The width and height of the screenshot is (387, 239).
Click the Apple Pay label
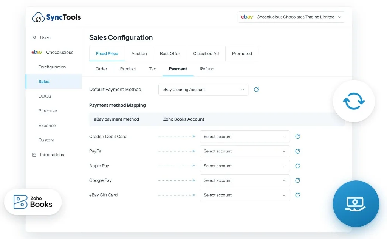click(x=99, y=166)
